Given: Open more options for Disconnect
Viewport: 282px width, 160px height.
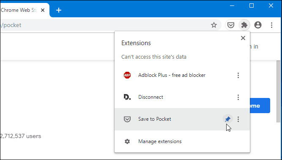Looking at the screenshot, I should (x=238, y=97).
